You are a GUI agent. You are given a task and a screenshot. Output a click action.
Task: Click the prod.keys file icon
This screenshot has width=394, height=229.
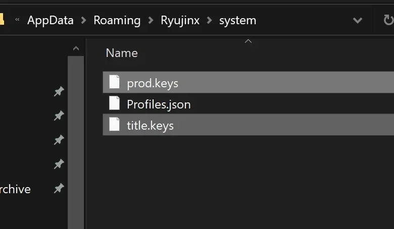click(x=114, y=82)
